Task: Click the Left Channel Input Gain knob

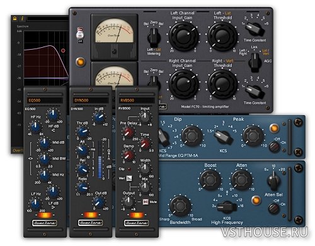Action: 183,36
